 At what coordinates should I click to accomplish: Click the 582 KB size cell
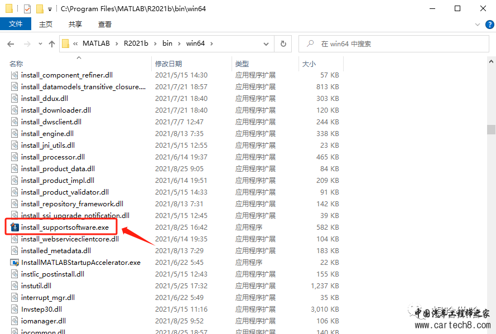point(328,227)
